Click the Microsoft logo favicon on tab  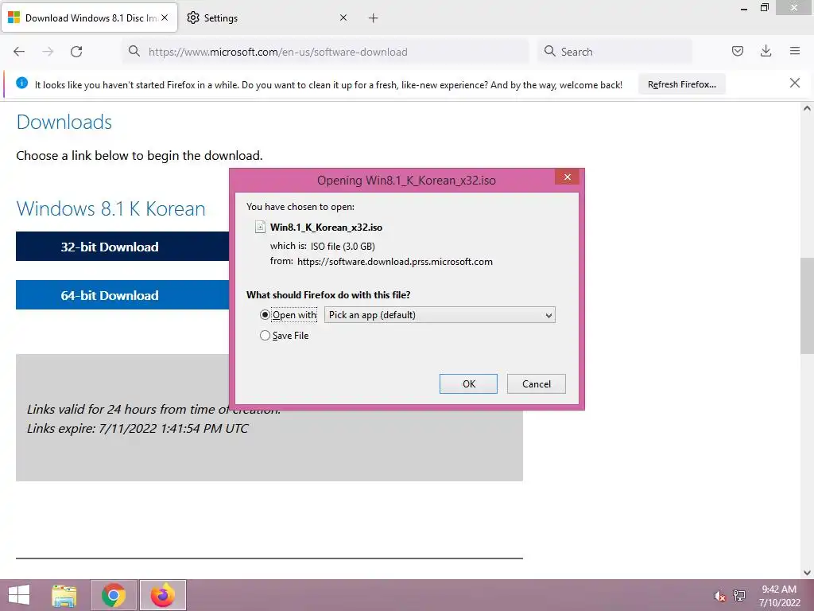(14, 18)
